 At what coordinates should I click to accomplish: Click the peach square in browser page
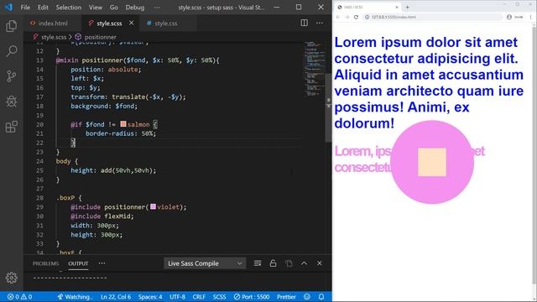(x=432, y=162)
